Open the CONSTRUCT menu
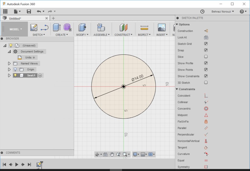This screenshot has height=171, width=250. [x=123, y=35]
